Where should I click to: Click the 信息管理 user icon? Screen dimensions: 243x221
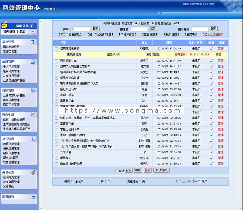33,62
